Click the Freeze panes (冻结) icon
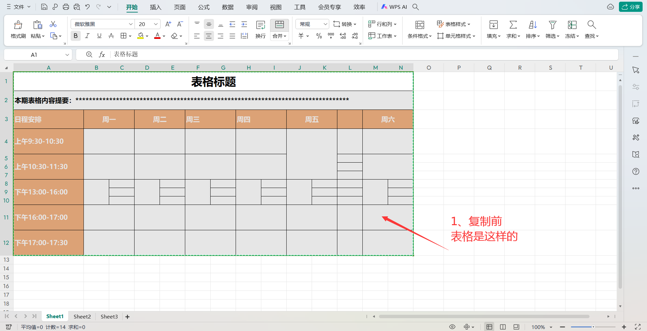647x331 pixels. pos(572,25)
